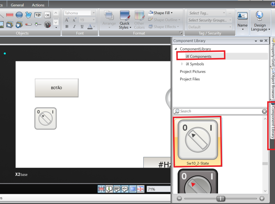This screenshot has height=204, width=275.
Task: Insert a circular meter gauge object
Action: [x=47, y=24]
